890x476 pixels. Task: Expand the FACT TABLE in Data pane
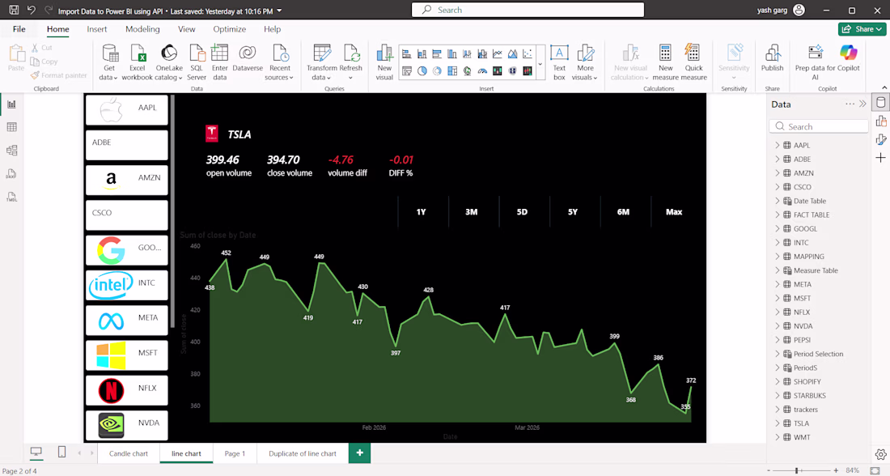click(777, 215)
